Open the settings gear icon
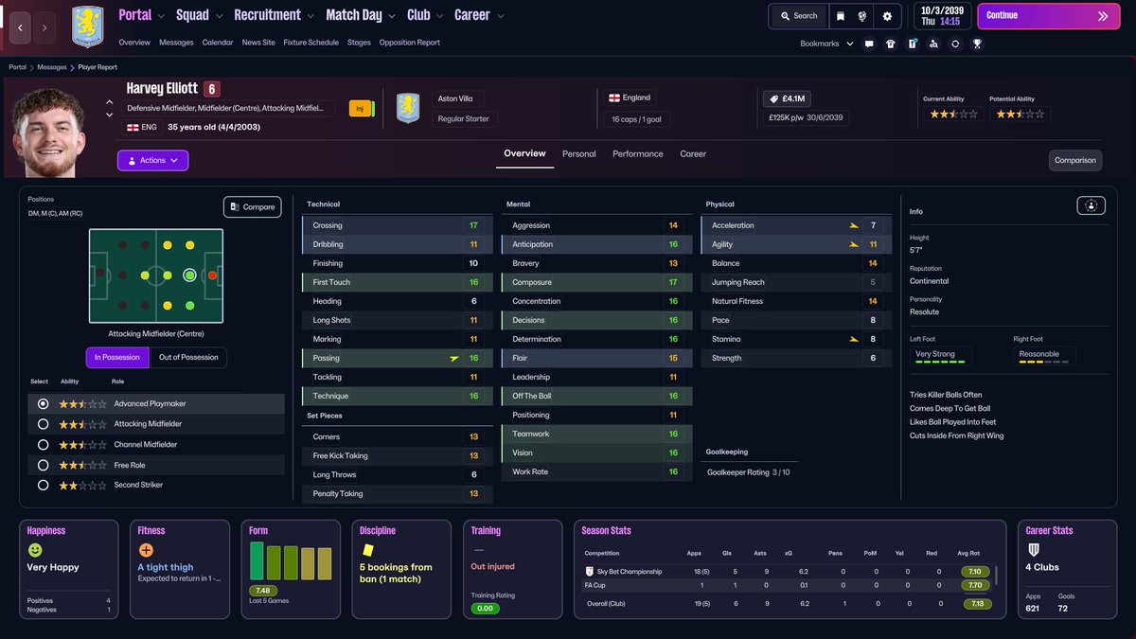 click(x=887, y=16)
